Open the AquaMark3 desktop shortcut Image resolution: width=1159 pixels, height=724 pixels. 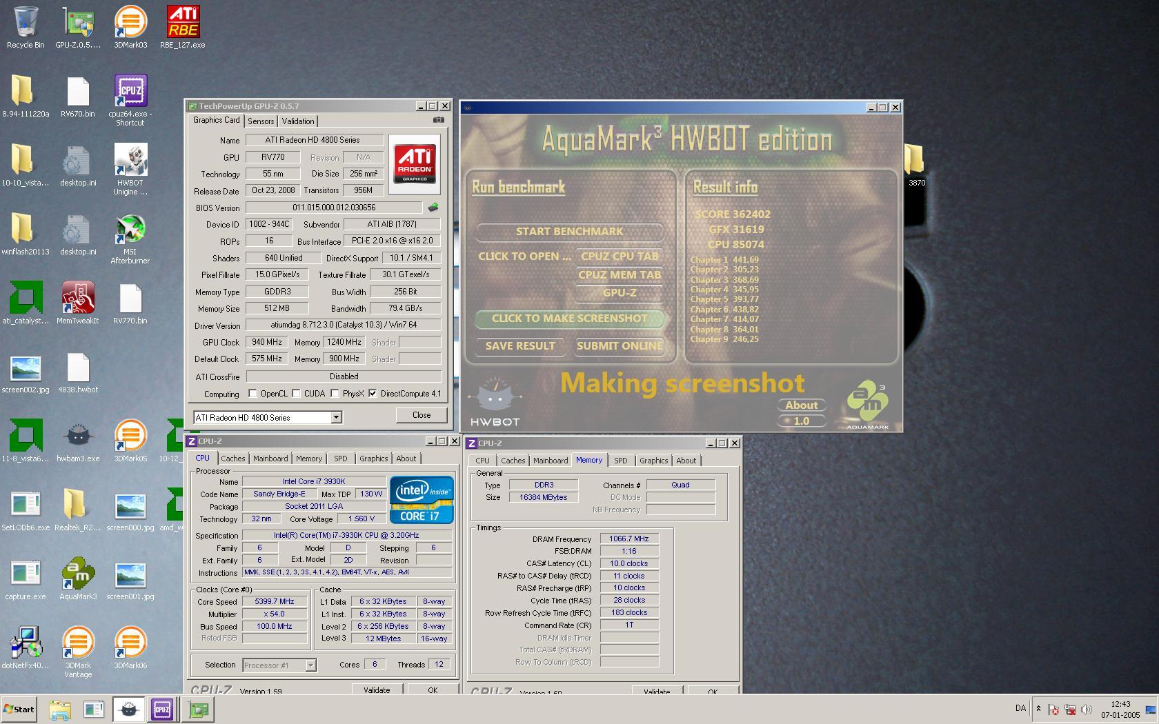pyautogui.click(x=78, y=579)
